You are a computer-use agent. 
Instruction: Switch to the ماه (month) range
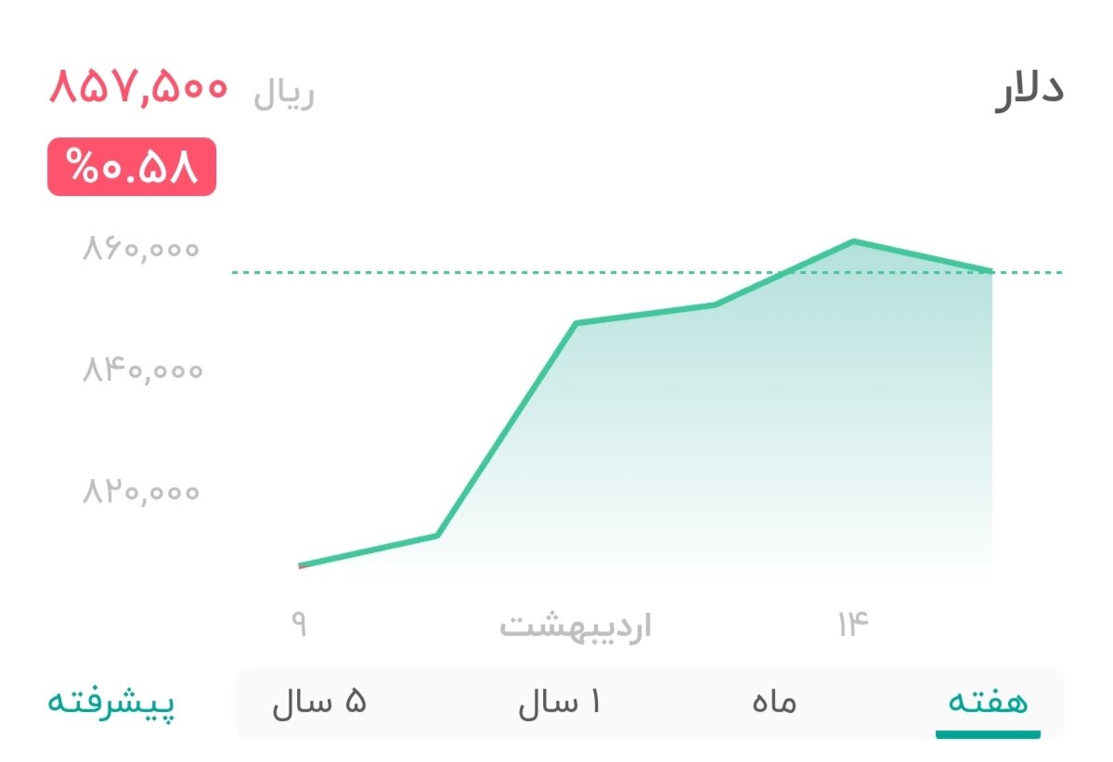point(774,703)
